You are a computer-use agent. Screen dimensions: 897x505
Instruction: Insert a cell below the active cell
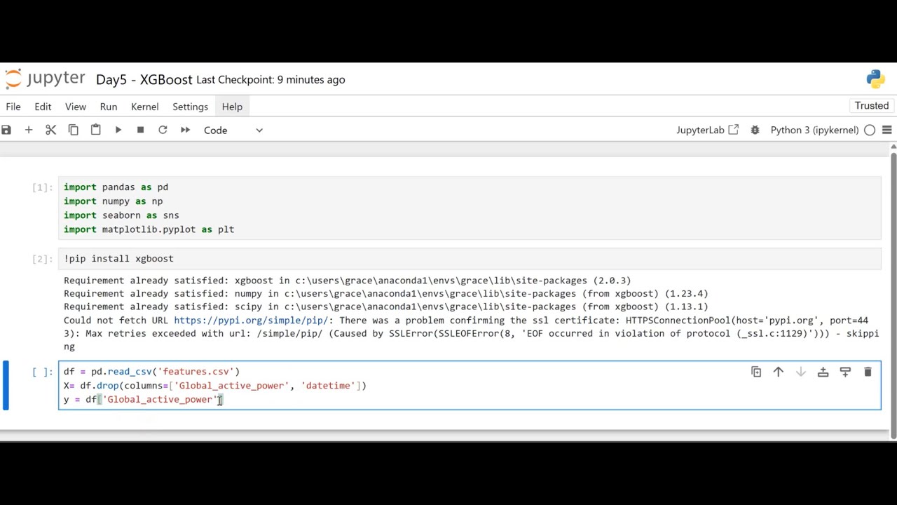click(845, 372)
